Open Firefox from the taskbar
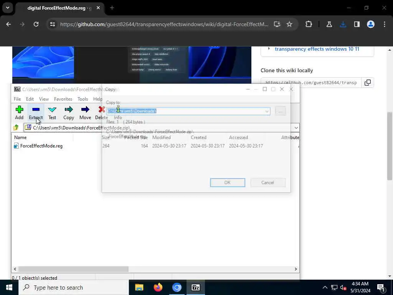393x295 pixels. pyautogui.click(x=158, y=287)
